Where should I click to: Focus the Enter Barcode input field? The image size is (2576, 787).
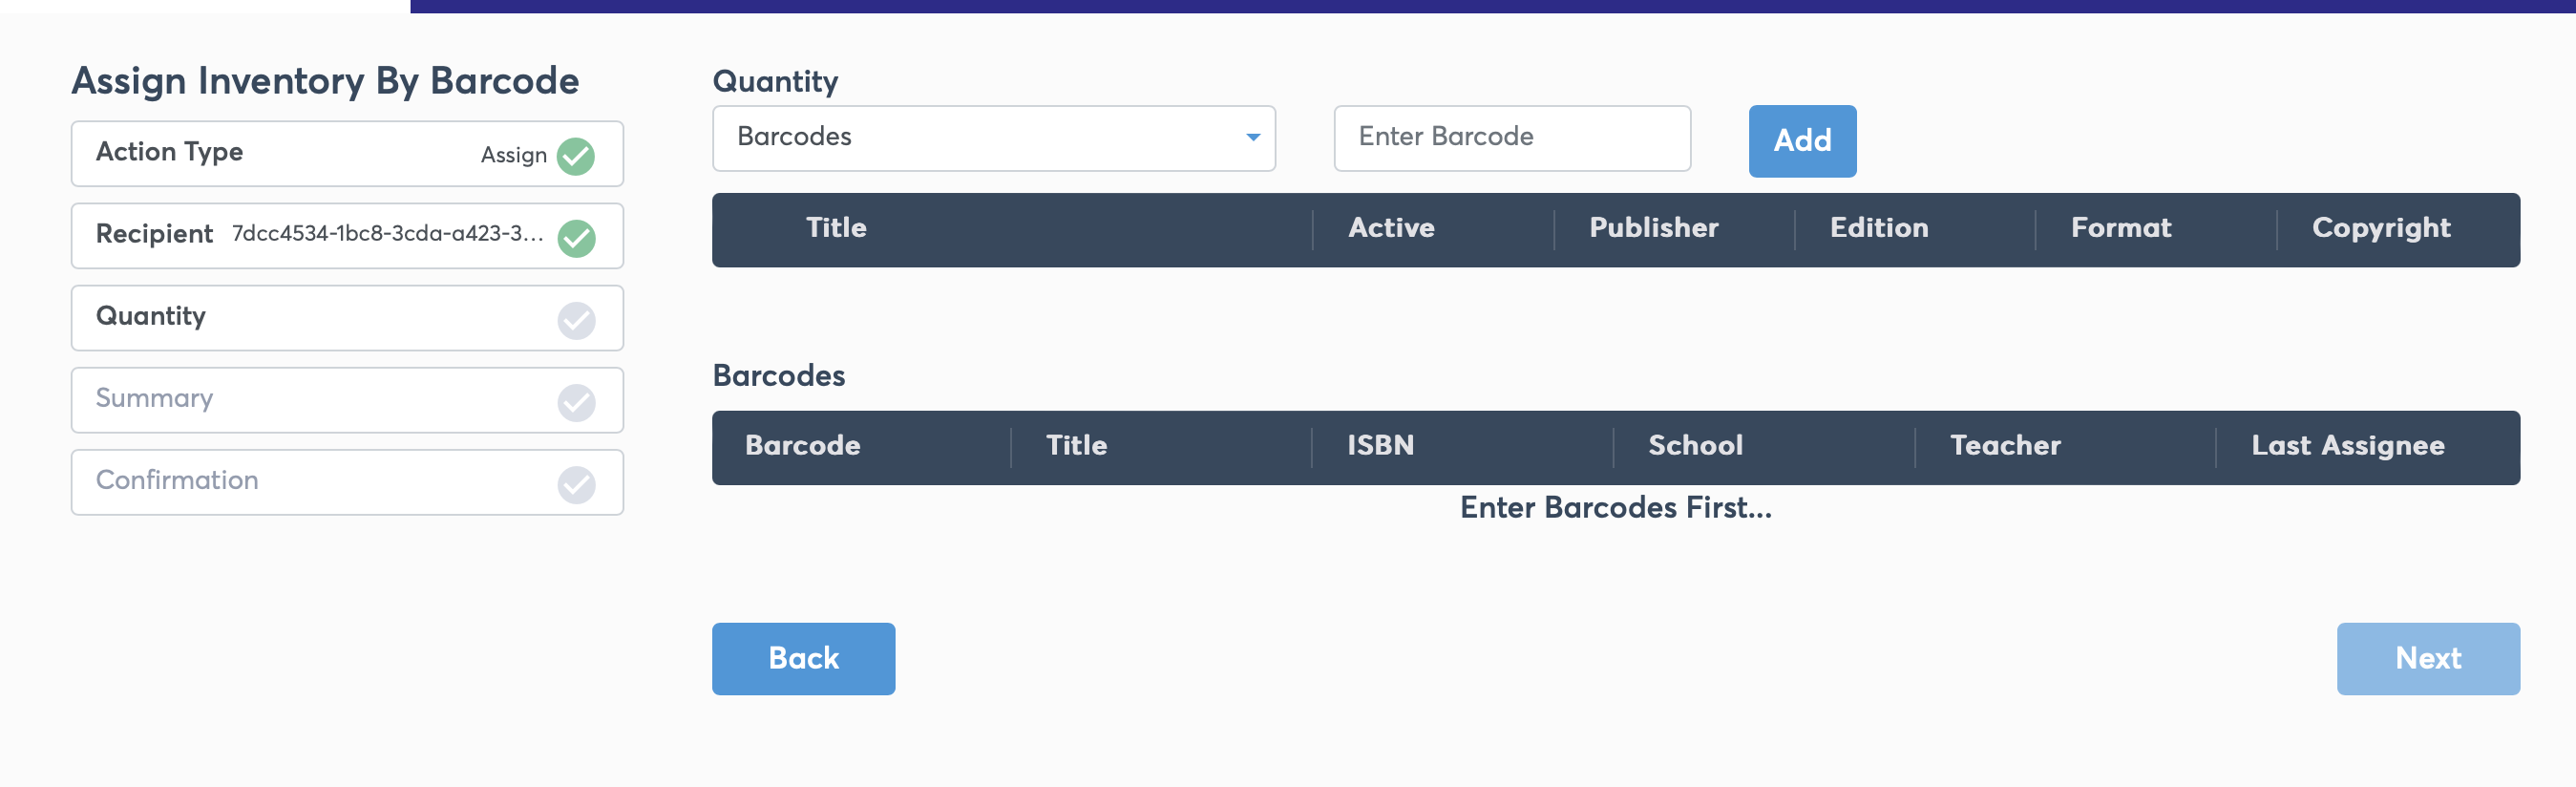click(1512, 138)
